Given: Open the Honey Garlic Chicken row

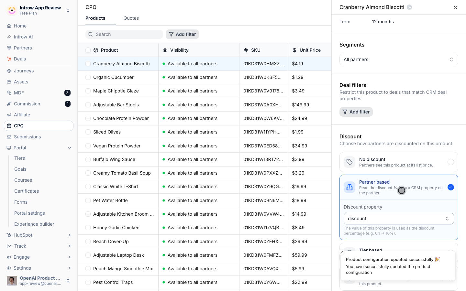Looking at the screenshot, I should [x=116, y=228].
